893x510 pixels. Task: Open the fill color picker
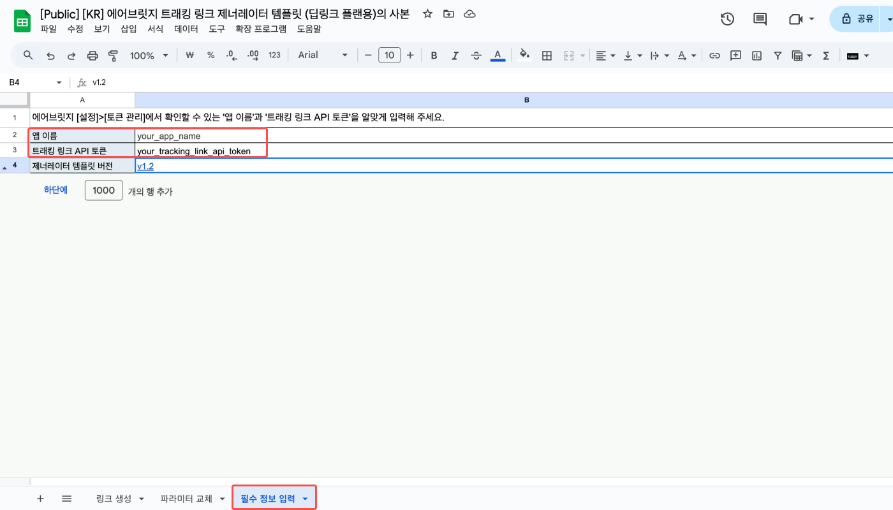(x=524, y=55)
